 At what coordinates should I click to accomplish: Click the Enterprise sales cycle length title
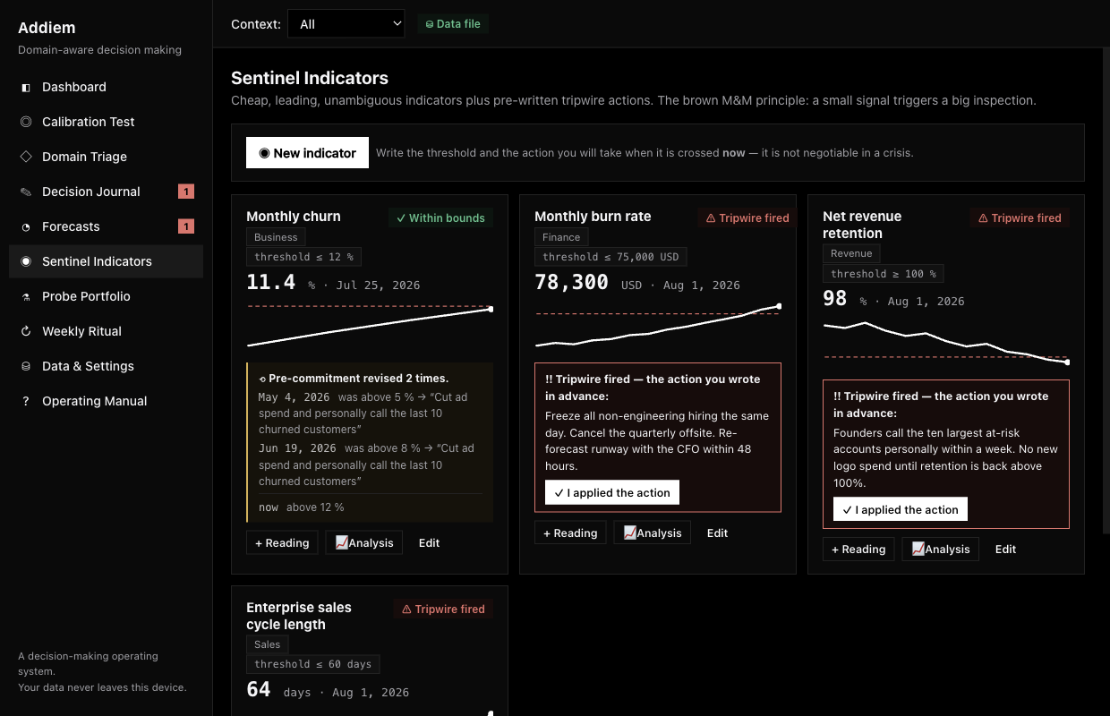click(x=299, y=616)
